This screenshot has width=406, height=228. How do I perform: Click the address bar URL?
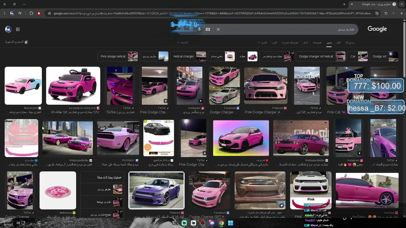pos(213,13)
